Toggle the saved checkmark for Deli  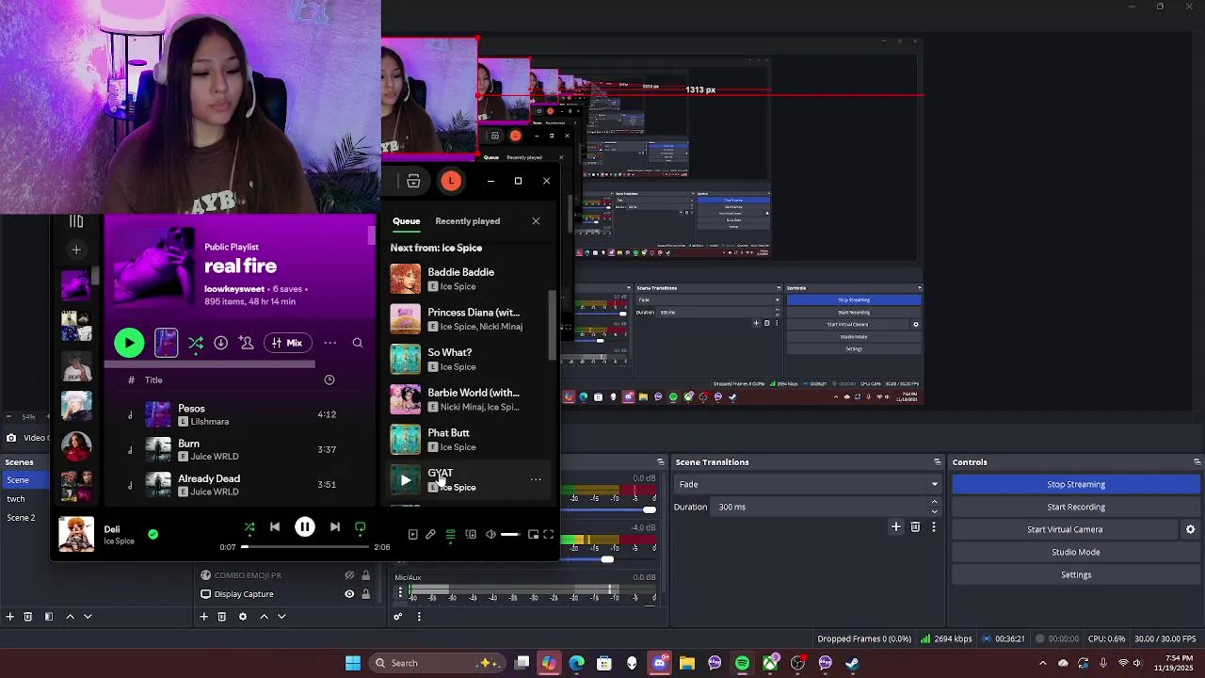point(153,534)
